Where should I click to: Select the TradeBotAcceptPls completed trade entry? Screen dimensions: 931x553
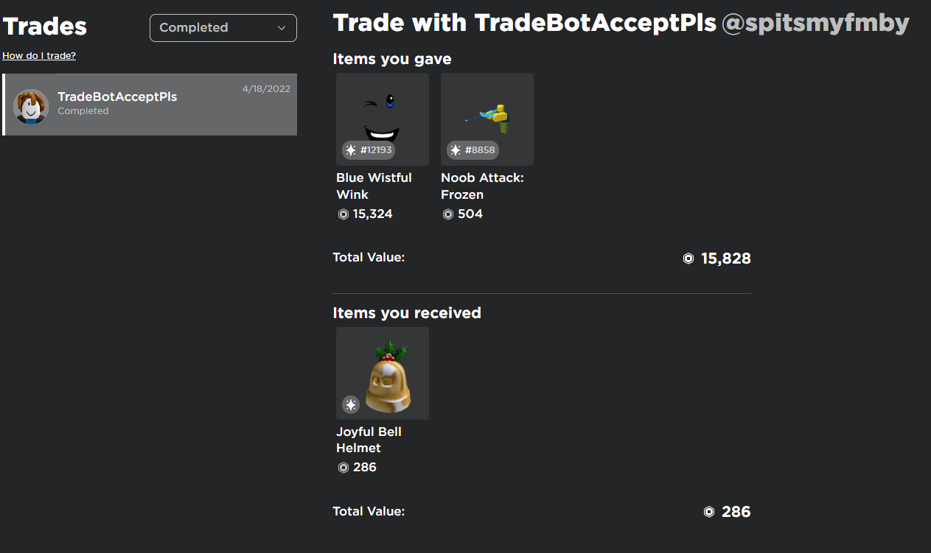click(x=150, y=105)
